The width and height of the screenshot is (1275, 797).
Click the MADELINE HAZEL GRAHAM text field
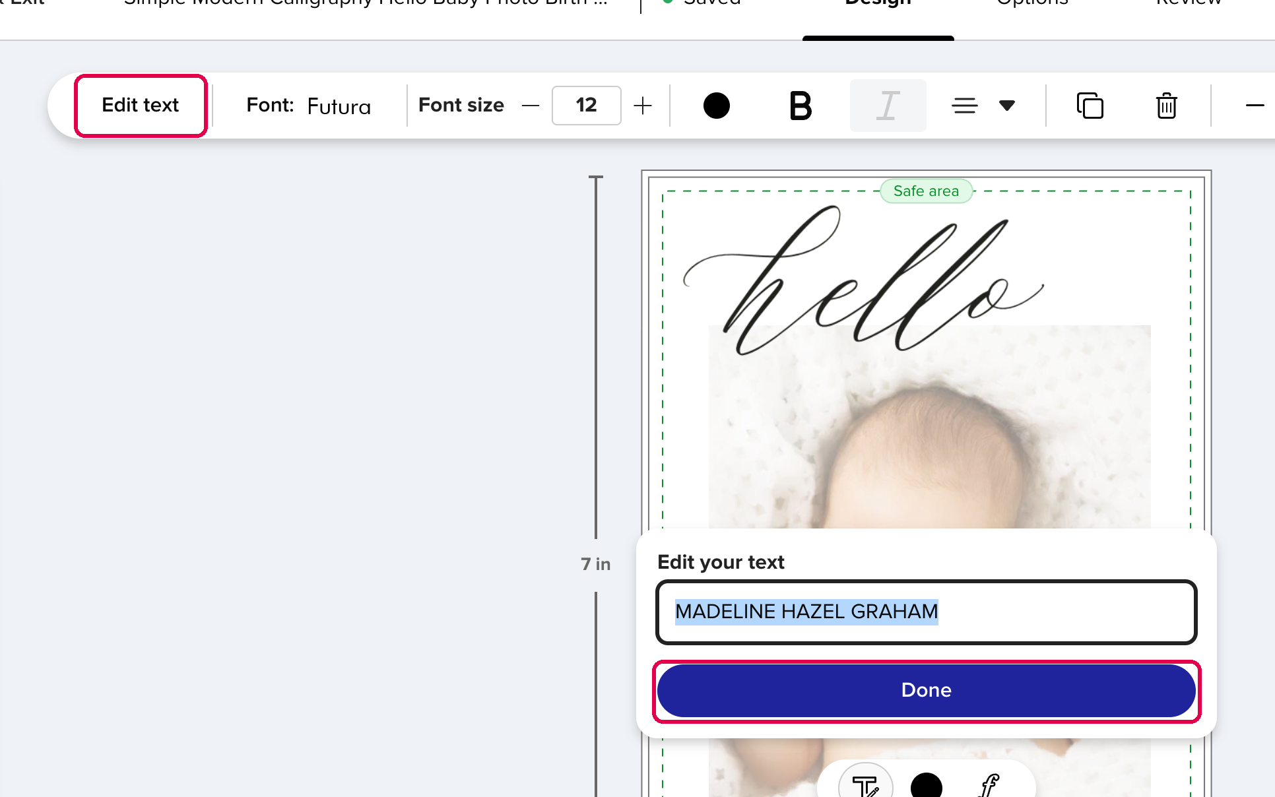click(x=926, y=612)
